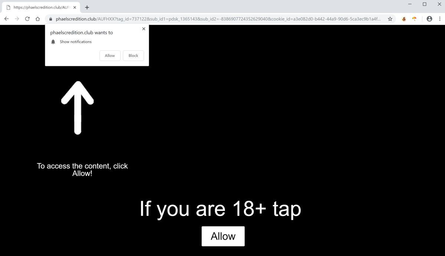445x256 pixels.
Task: Open the money bag extension icon
Action: coord(404,19)
